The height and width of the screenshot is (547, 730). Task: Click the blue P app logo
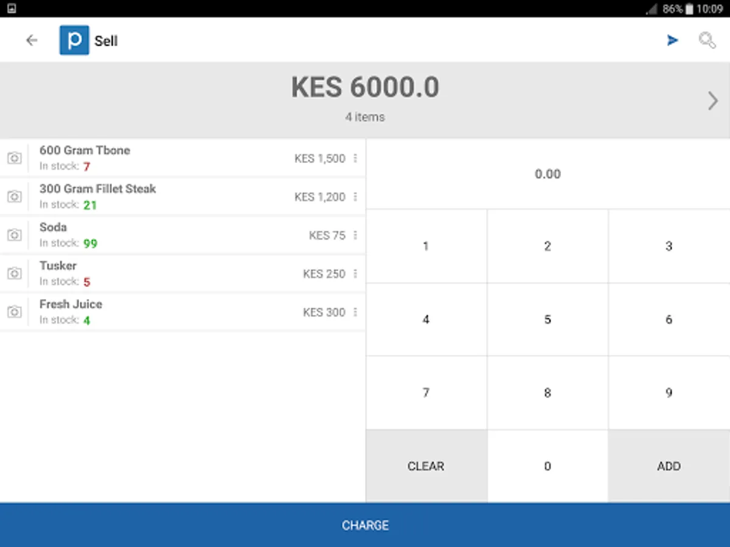pos(74,41)
